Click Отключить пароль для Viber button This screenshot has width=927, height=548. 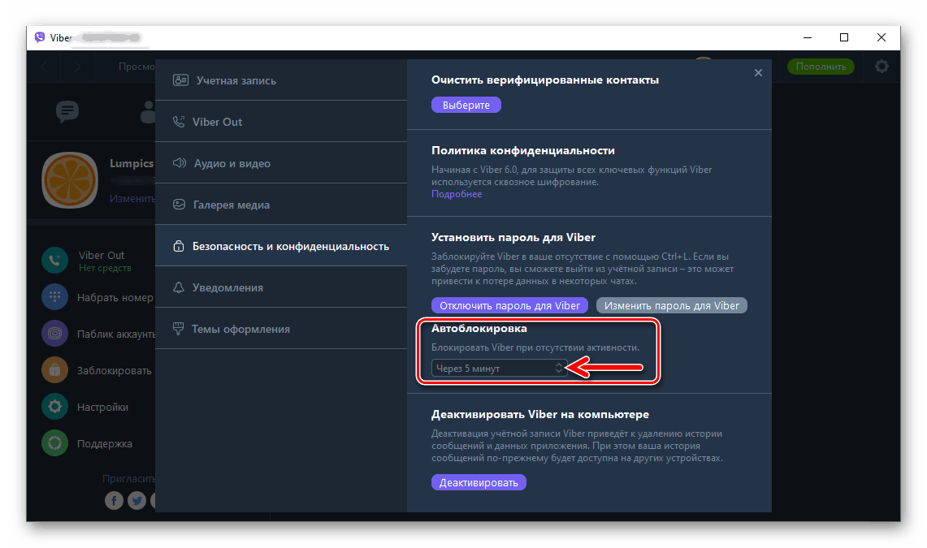[x=509, y=305]
